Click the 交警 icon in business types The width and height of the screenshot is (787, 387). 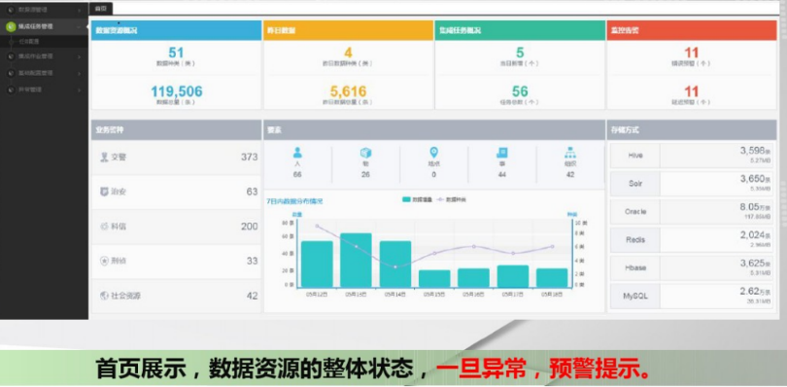[104, 158]
